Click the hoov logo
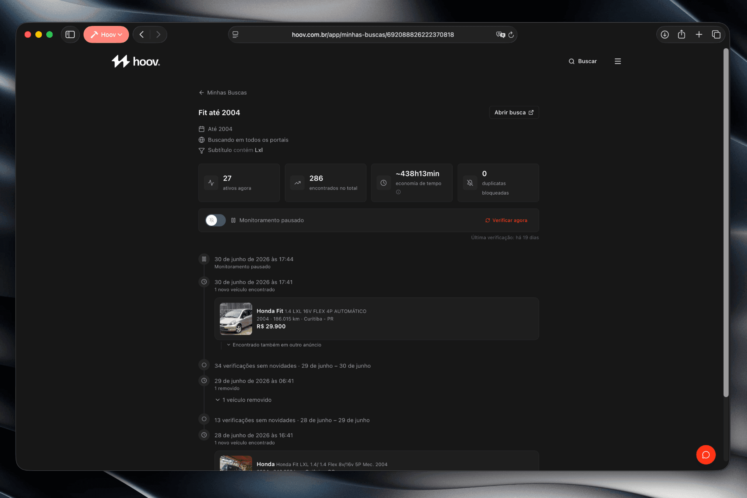The image size is (747, 498). (136, 61)
